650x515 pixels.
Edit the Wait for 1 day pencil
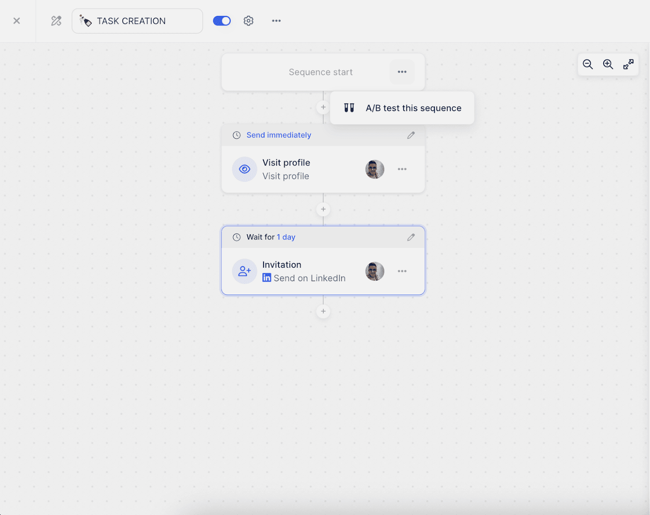tap(411, 237)
